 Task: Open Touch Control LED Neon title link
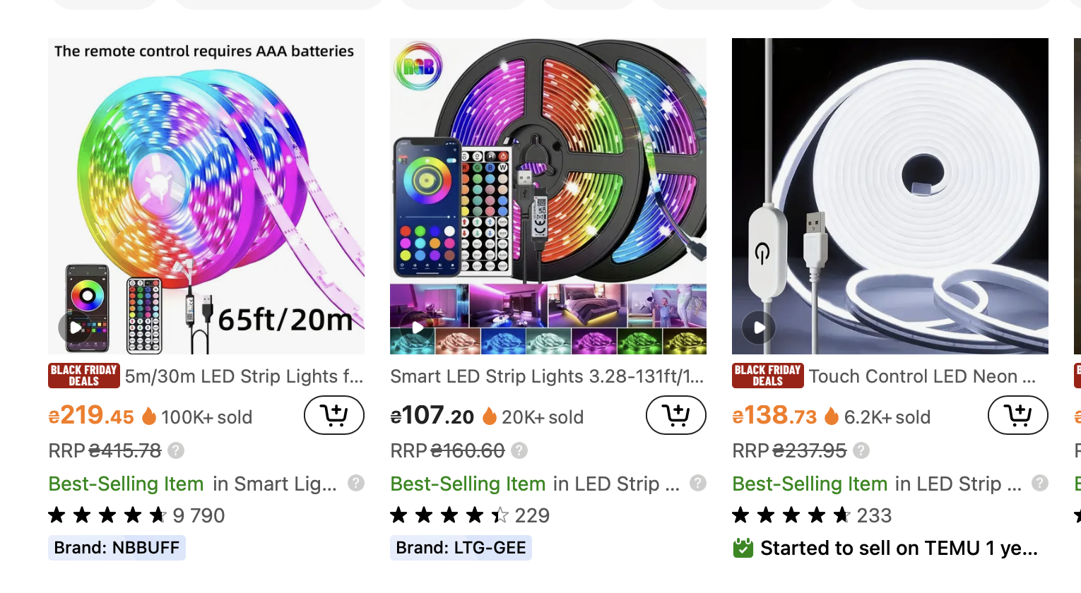tap(921, 376)
